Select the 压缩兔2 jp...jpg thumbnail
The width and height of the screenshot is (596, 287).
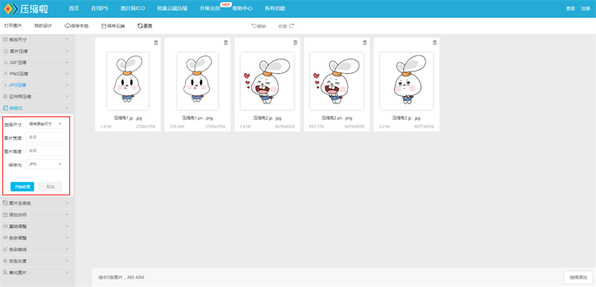tap(267, 81)
